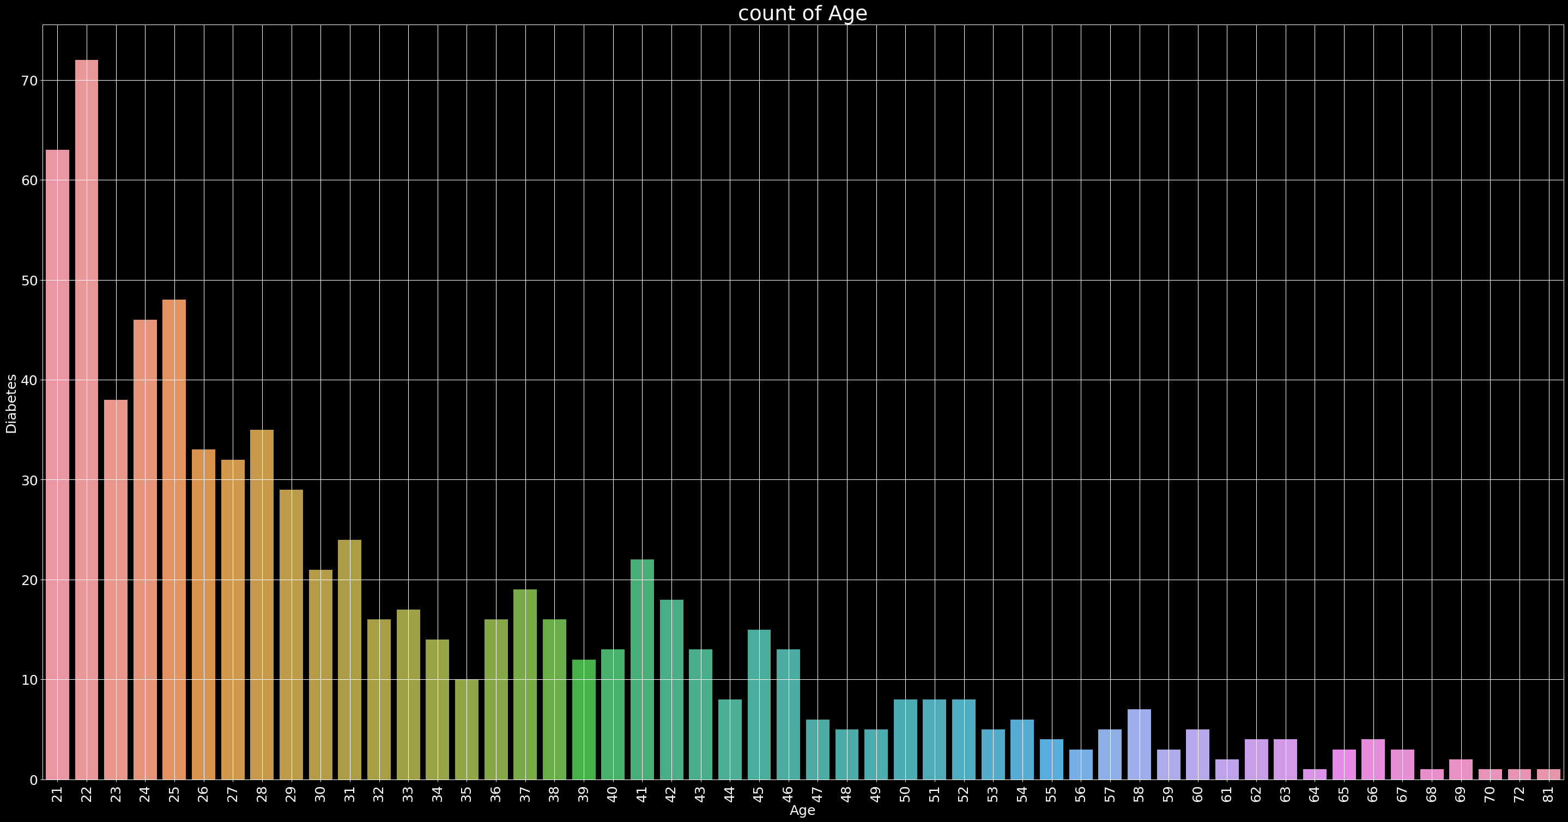Select the bar for age 58
The width and height of the screenshot is (1568, 822).
point(1139,745)
